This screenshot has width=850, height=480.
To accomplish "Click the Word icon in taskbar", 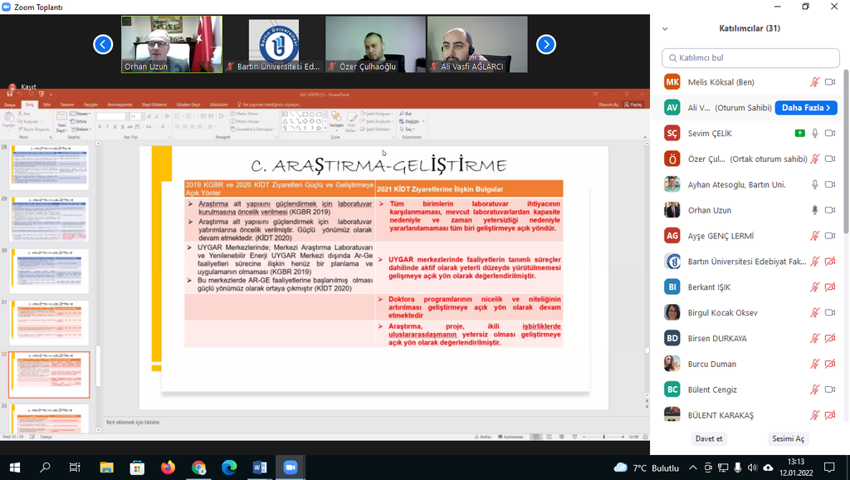I will click(259, 468).
